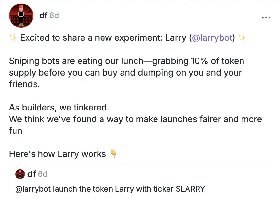Click df's circular profile avatar
The image size is (280, 199).
pyautogui.click(x=21, y=16)
